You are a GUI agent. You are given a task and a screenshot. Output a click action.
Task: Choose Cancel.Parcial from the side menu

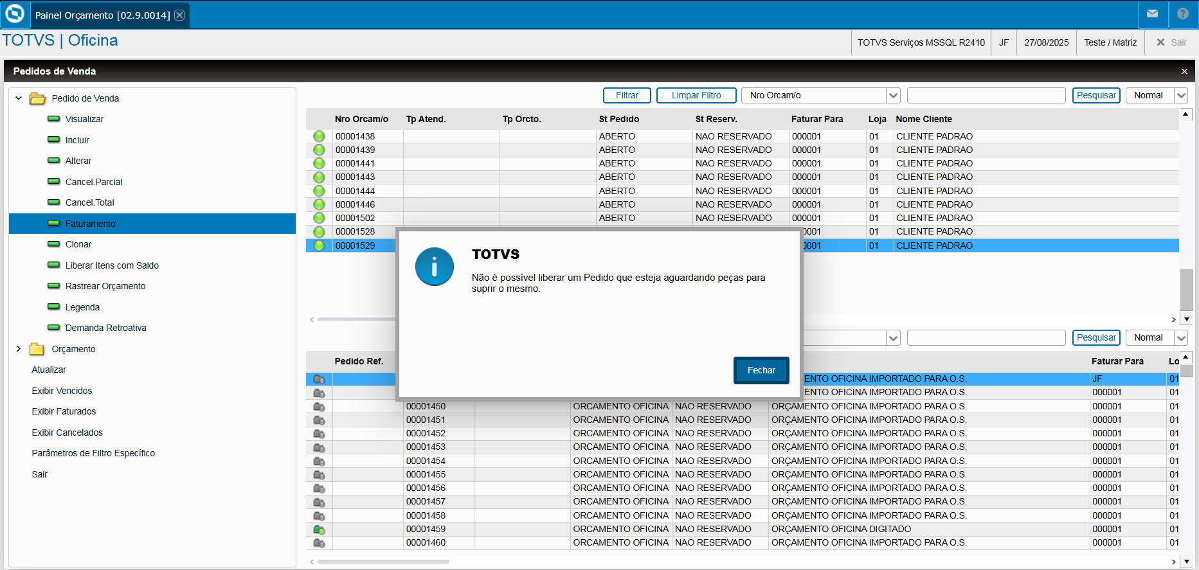point(94,182)
